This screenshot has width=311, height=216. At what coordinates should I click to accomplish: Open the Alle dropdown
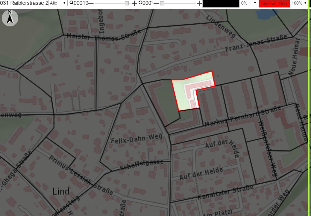(x=58, y=3)
